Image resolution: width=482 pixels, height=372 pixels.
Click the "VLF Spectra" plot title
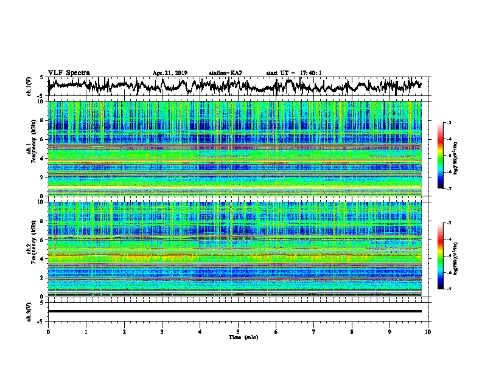click(69, 73)
